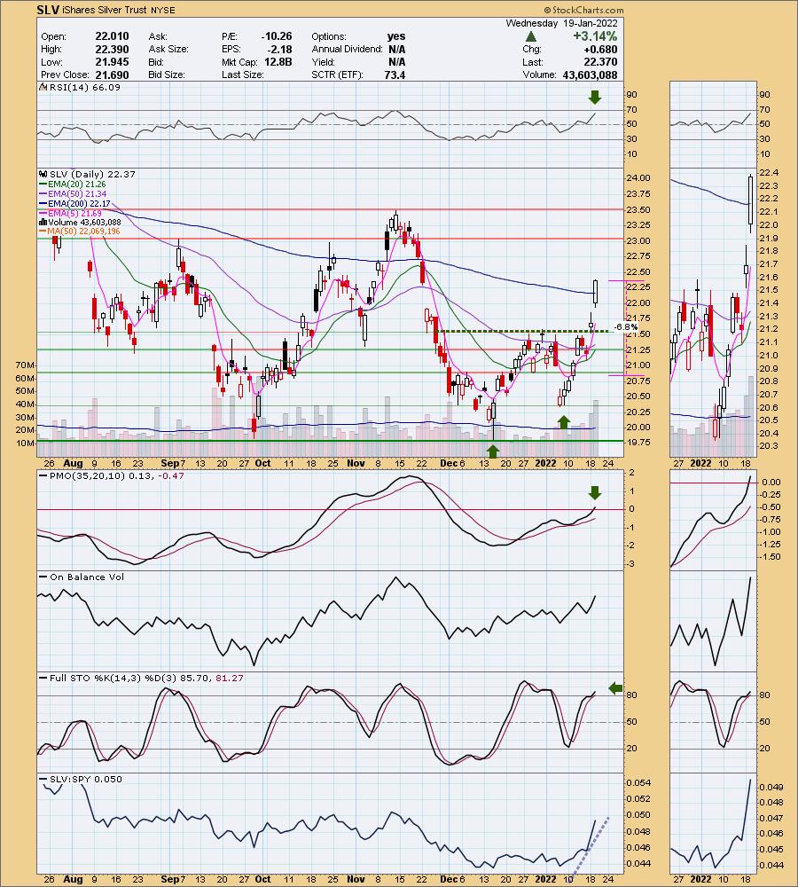798x887 pixels.
Task: Click the EPS value -2.18
Action: (281, 49)
